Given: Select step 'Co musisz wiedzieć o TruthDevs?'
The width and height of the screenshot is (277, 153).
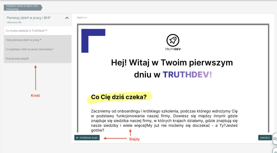Looking at the screenshot, I should click(x=27, y=30).
